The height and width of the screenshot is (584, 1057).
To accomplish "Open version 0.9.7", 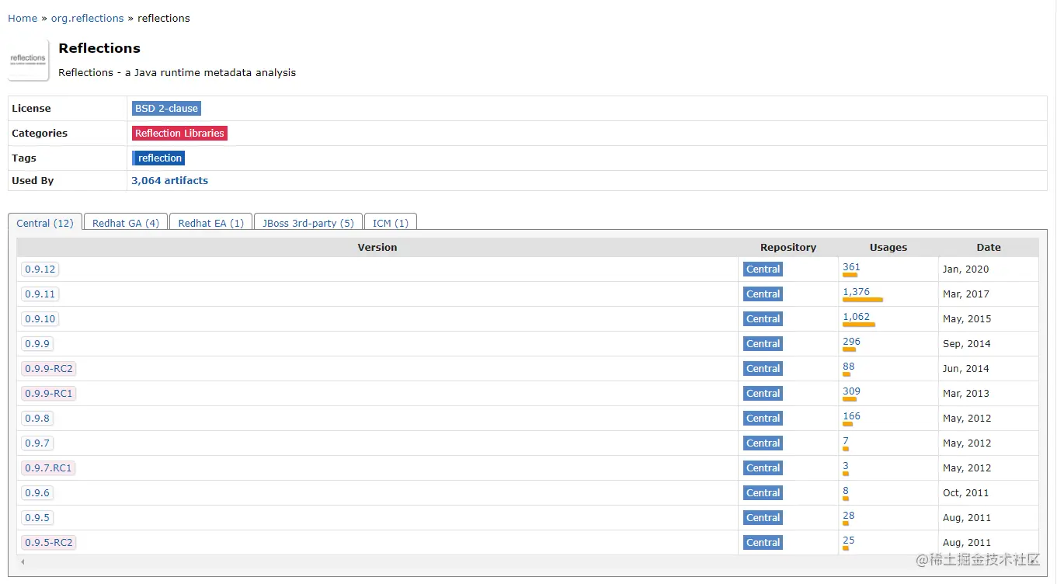I will pos(37,443).
